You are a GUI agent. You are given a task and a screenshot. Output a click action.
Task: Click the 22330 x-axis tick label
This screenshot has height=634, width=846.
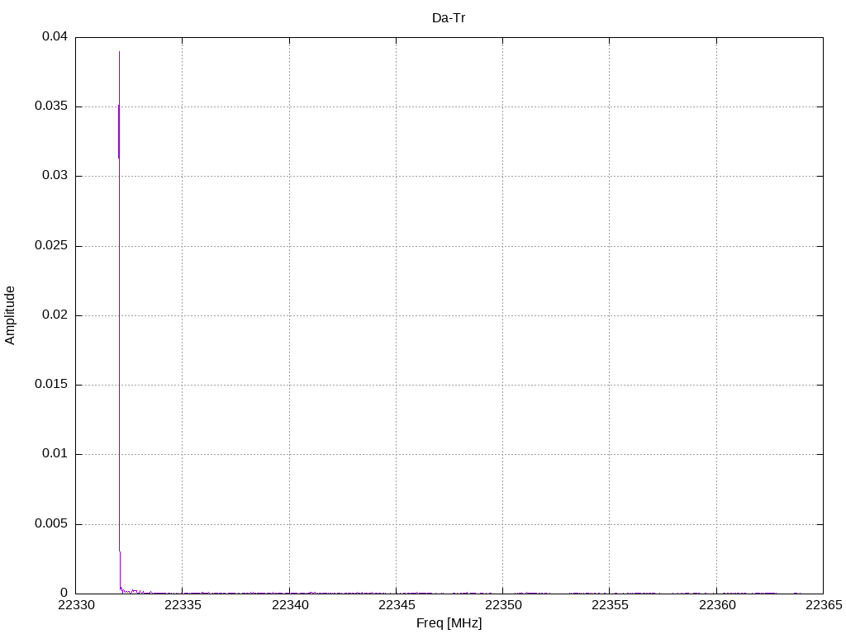tap(76, 605)
